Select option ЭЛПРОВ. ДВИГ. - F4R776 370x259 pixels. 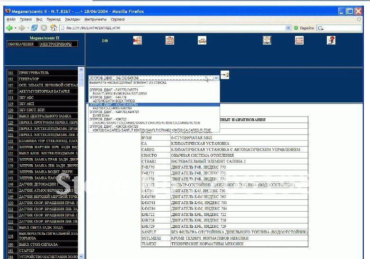154,97
